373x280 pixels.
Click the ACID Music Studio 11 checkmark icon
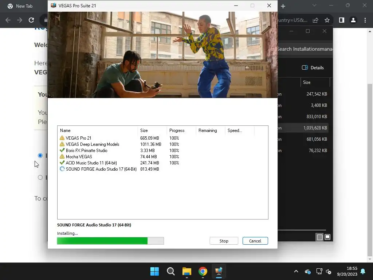[62, 163]
